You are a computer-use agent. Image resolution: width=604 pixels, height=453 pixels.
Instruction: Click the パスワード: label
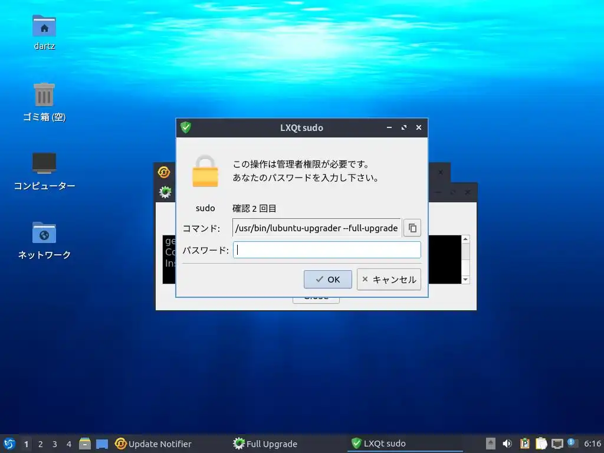click(205, 250)
